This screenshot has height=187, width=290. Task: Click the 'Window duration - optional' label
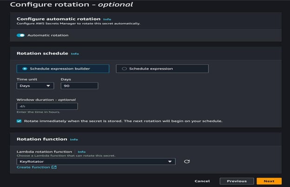pyautogui.click(x=46, y=100)
